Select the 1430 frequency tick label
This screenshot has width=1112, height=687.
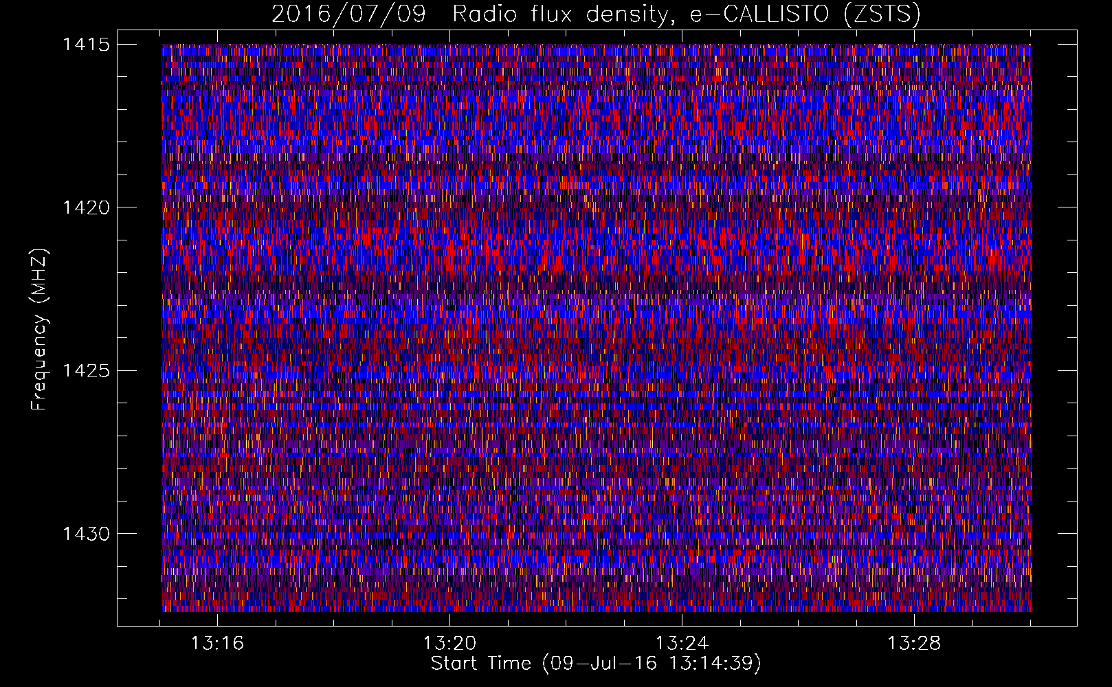(x=87, y=534)
